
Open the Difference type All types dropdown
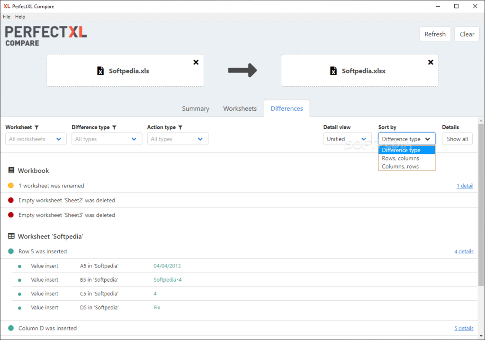(107, 139)
